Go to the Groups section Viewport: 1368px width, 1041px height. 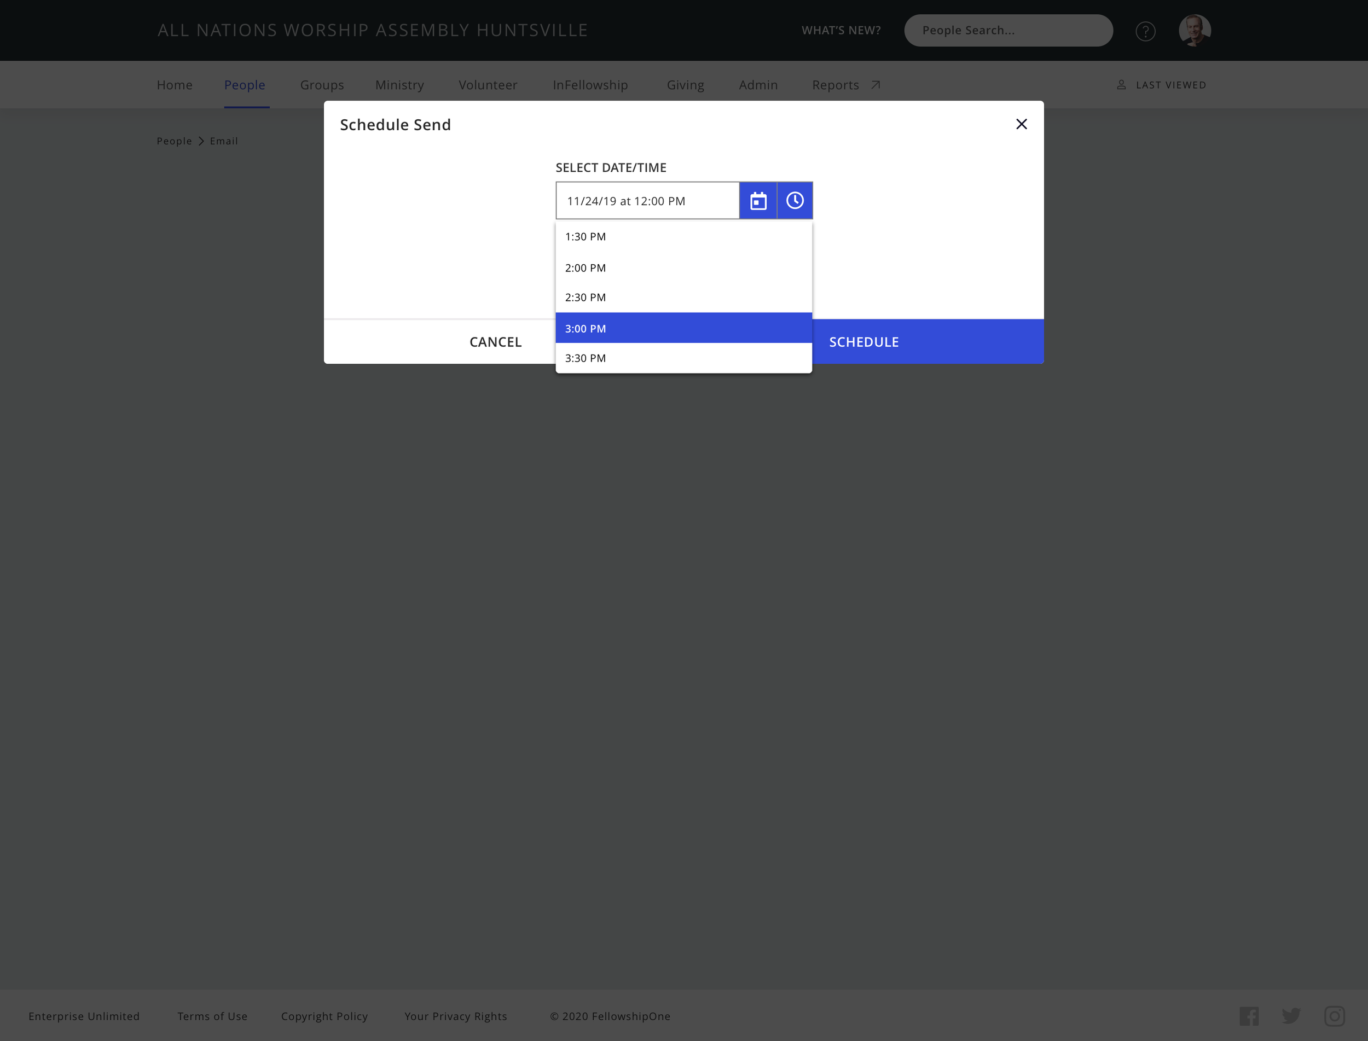pos(322,85)
